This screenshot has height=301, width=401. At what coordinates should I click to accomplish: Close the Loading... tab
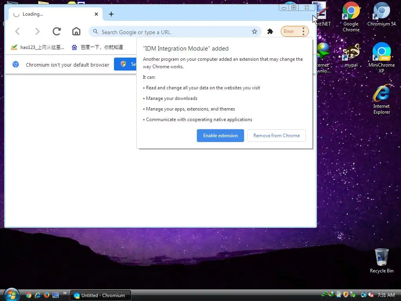(96, 14)
